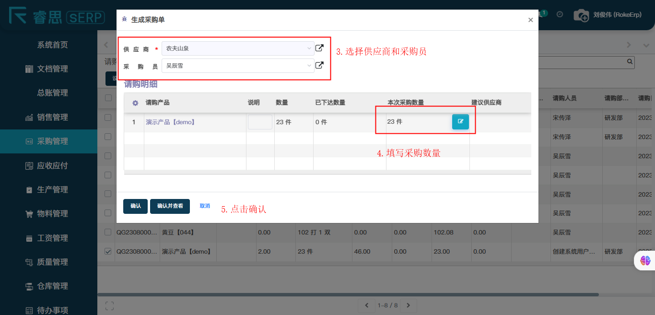The width and height of the screenshot is (655, 315).
Task: Toggle the select-all header checkbox
Action: (x=108, y=98)
